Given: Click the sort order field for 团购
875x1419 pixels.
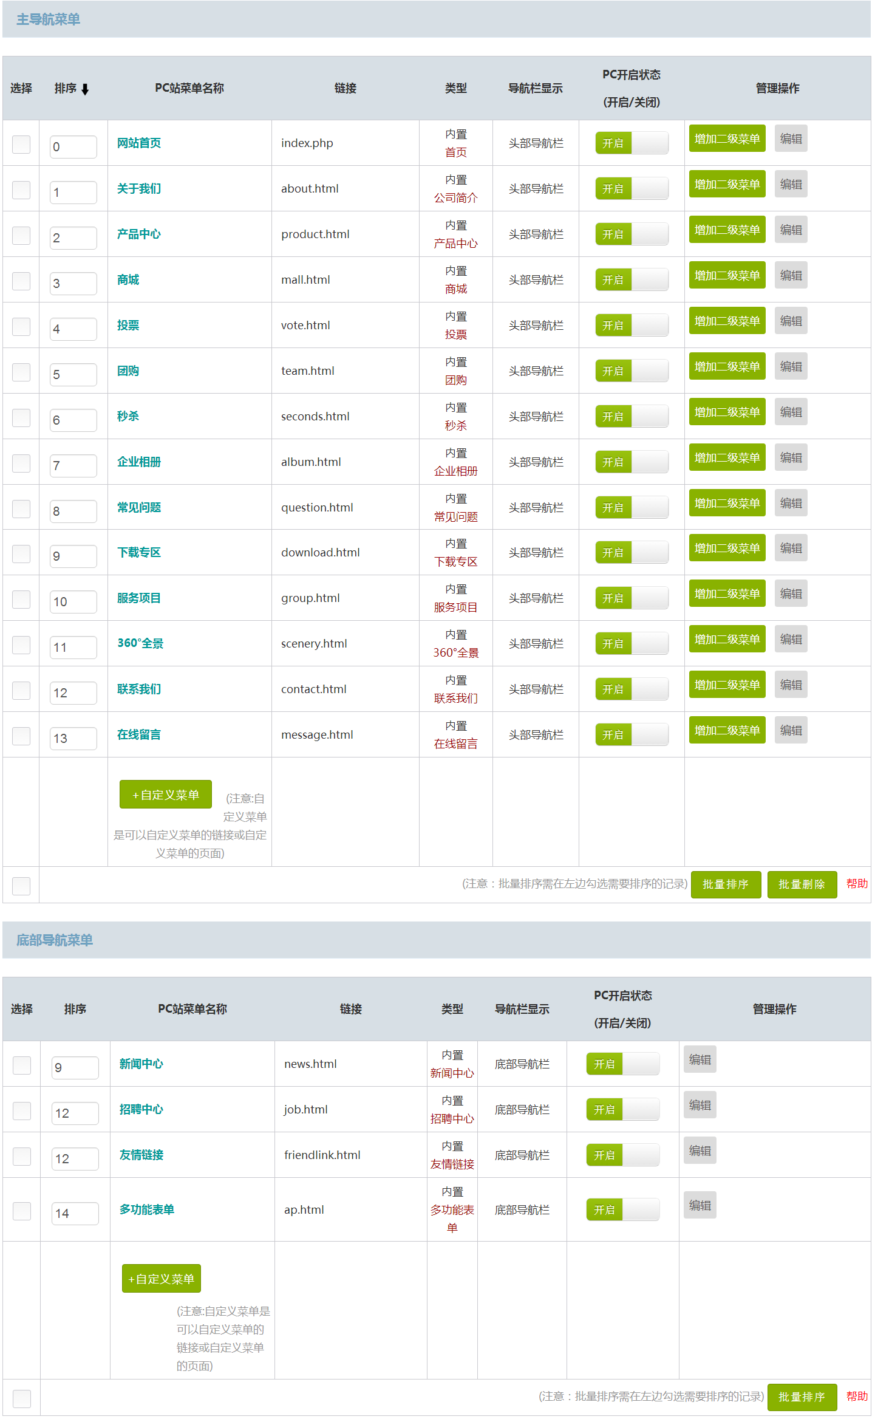Looking at the screenshot, I should [x=73, y=374].
